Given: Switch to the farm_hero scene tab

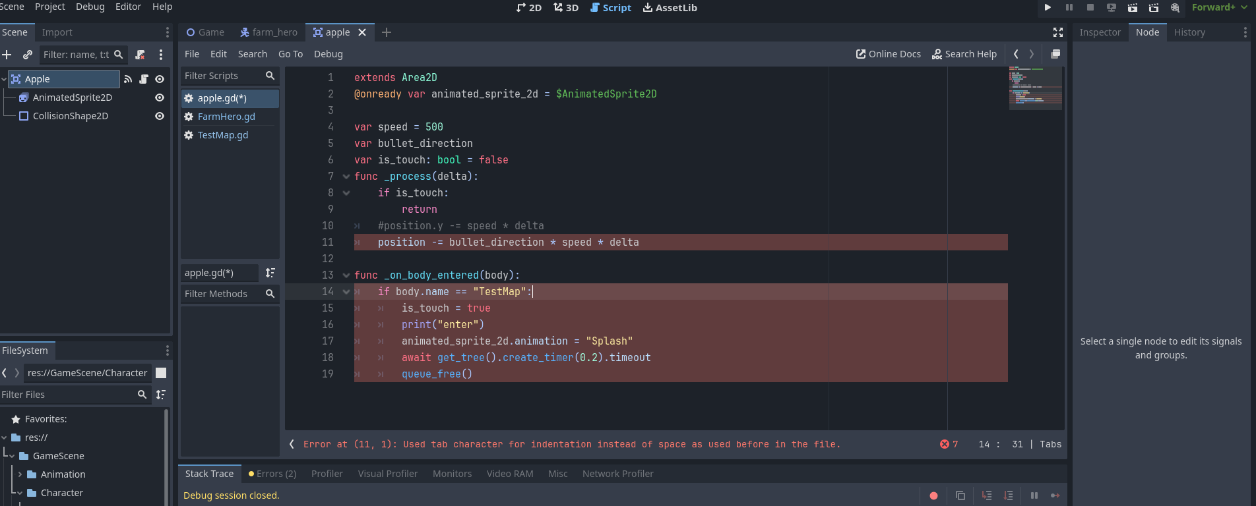Looking at the screenshot, I should [268, 32].
